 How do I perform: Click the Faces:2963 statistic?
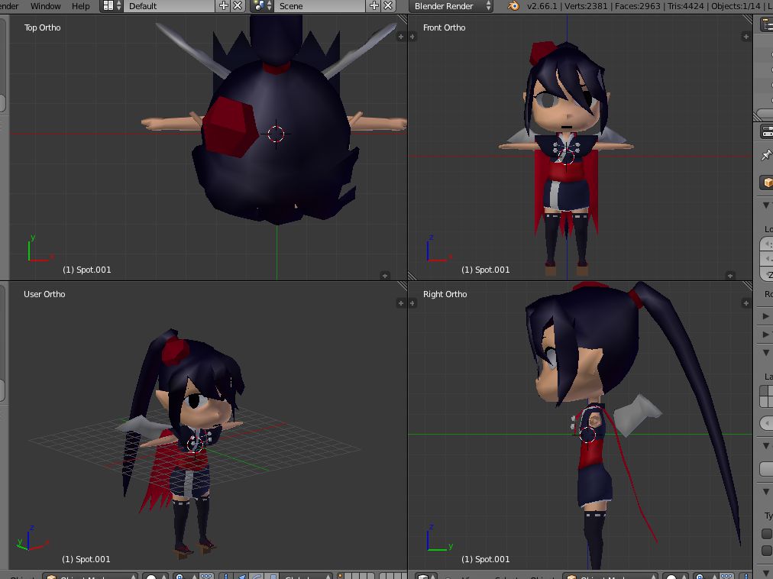[x=638, y=6]
